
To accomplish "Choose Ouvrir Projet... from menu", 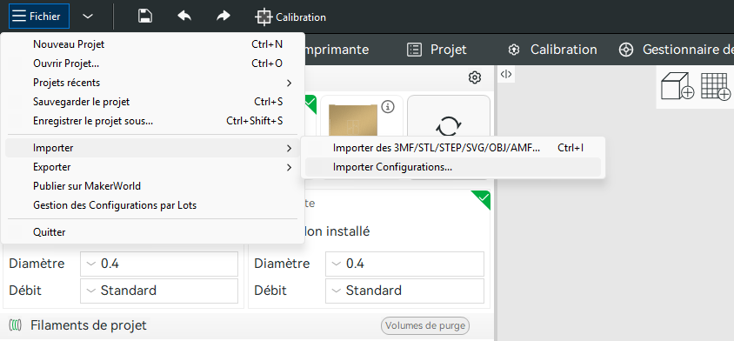I will pos(152,64).
